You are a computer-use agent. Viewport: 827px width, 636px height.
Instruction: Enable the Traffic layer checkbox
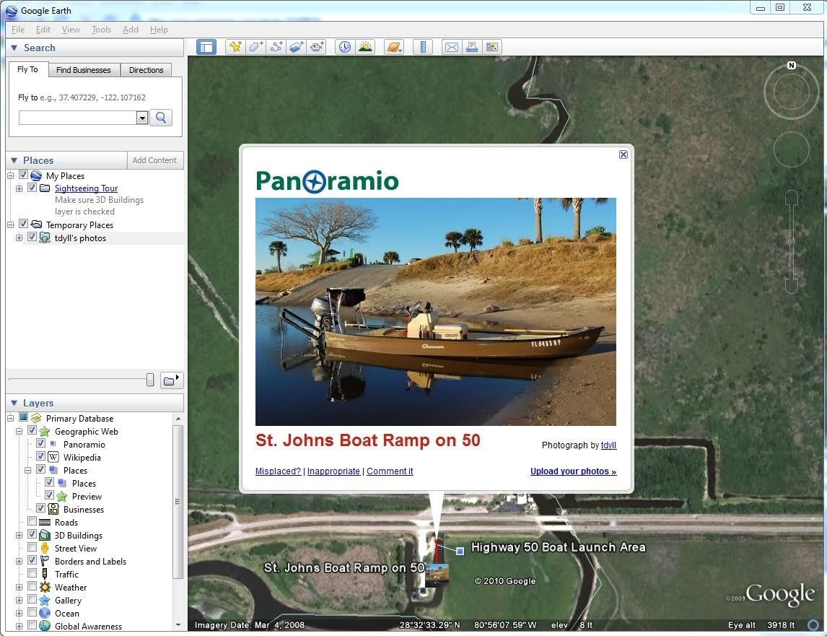point(32,573)
